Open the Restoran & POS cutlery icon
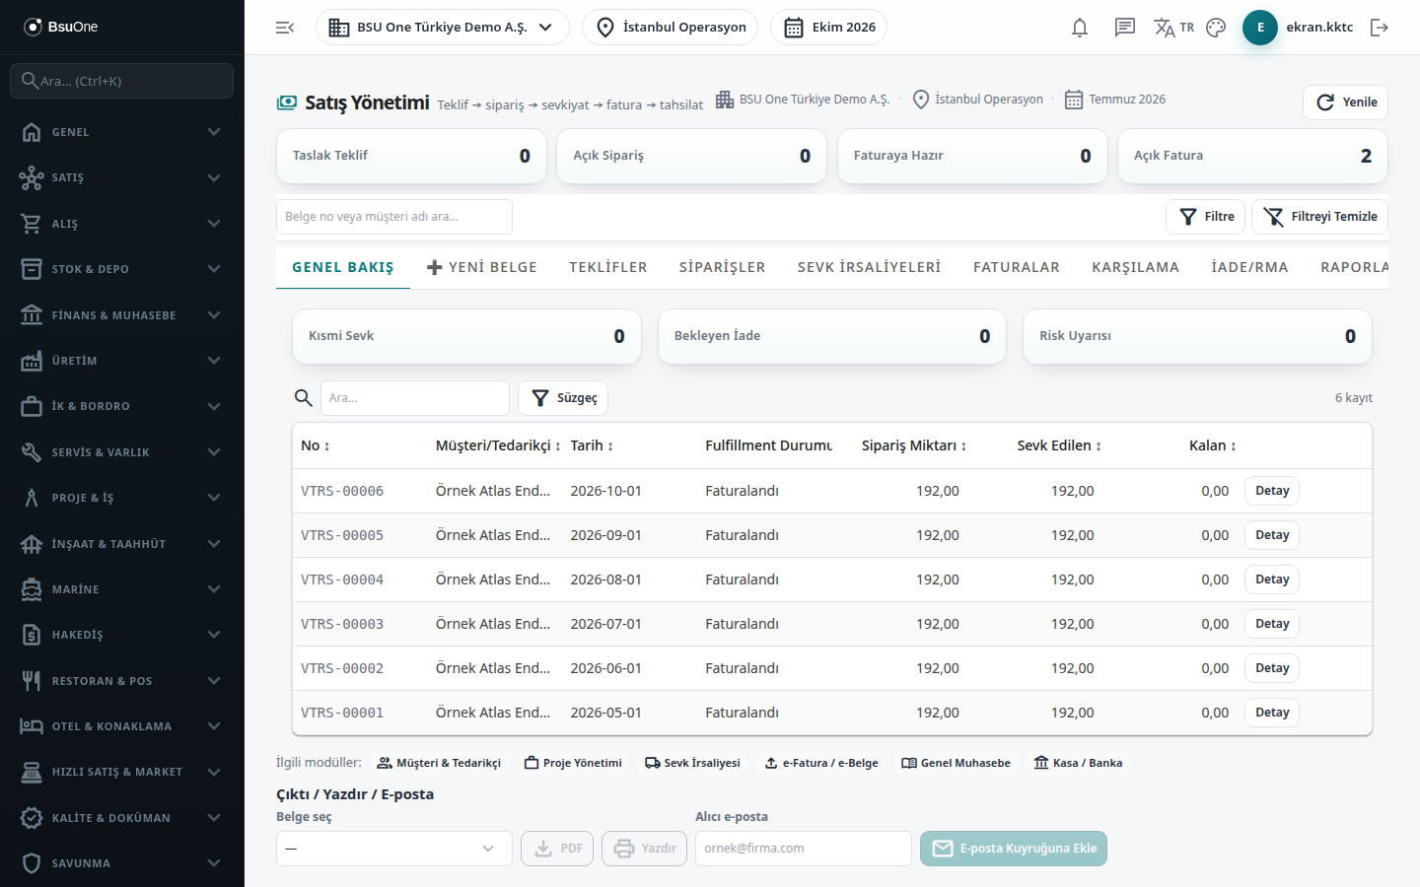 point(32,681)
